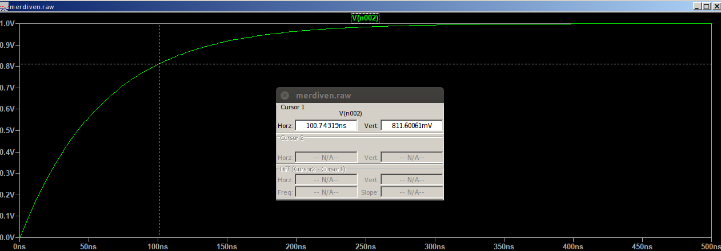Click the 50ns time axis label

pos(89,247)
